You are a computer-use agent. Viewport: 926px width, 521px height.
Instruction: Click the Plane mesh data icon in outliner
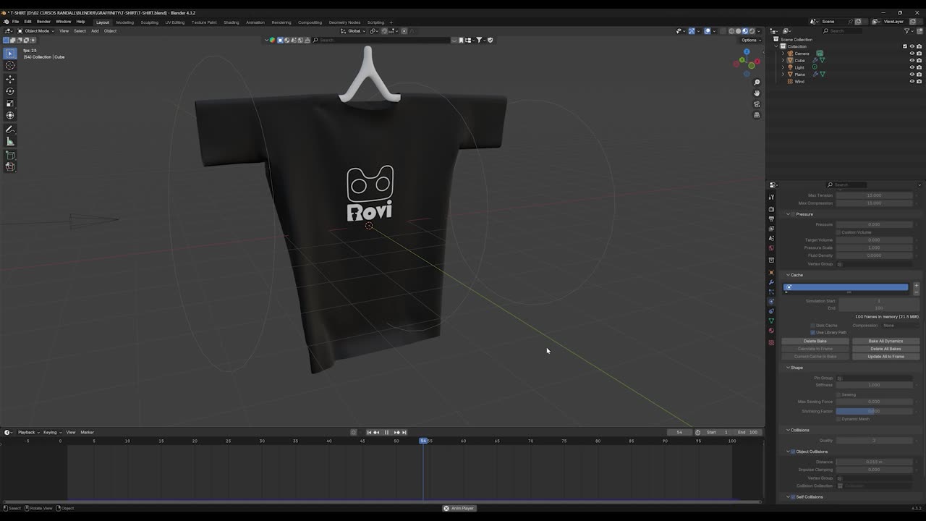click(822, 74)
